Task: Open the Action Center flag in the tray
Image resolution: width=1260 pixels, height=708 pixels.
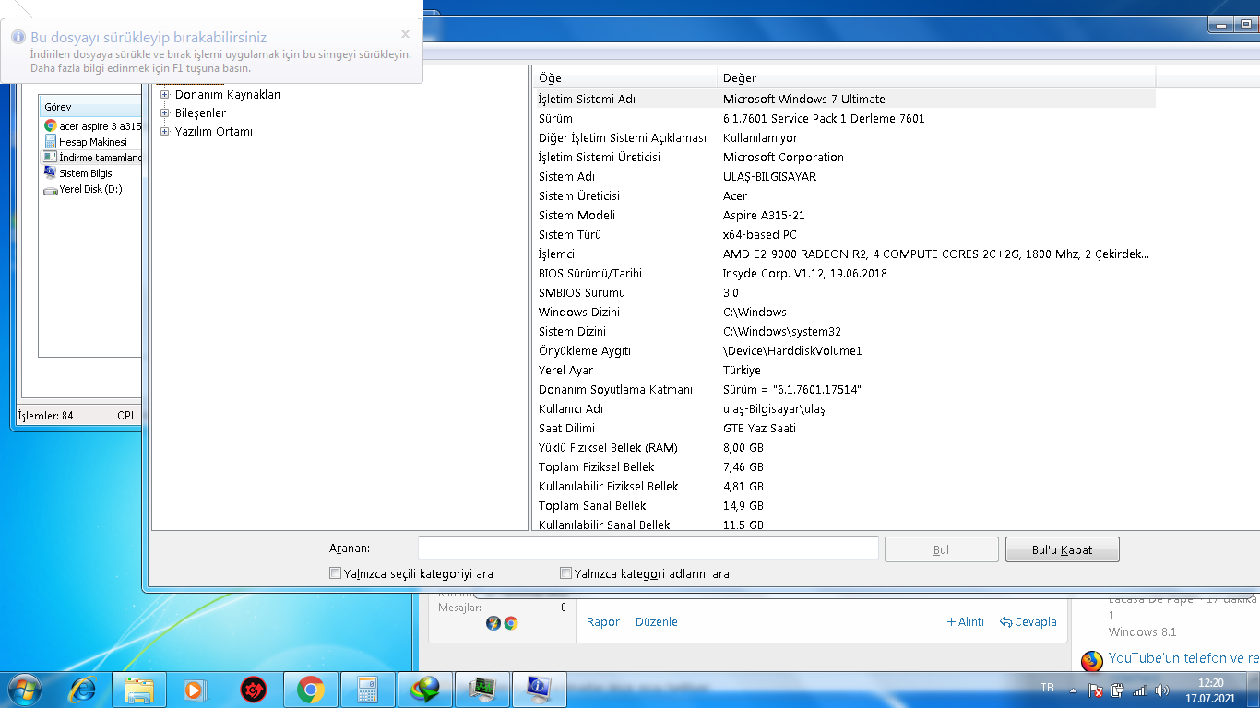Action: [1096, 690]
